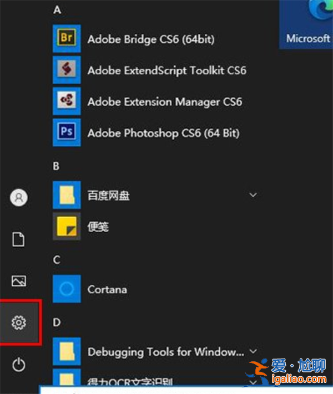Viewport: 333px width, 394px height.
Task: Expand the 百度网盘 folder chevron
Action: (x=253, y=195)
